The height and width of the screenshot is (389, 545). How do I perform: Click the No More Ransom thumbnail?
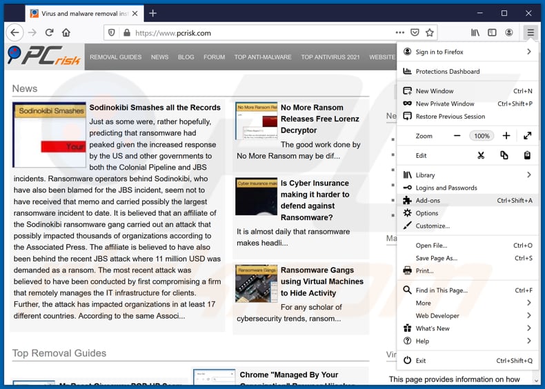(256, 121)
